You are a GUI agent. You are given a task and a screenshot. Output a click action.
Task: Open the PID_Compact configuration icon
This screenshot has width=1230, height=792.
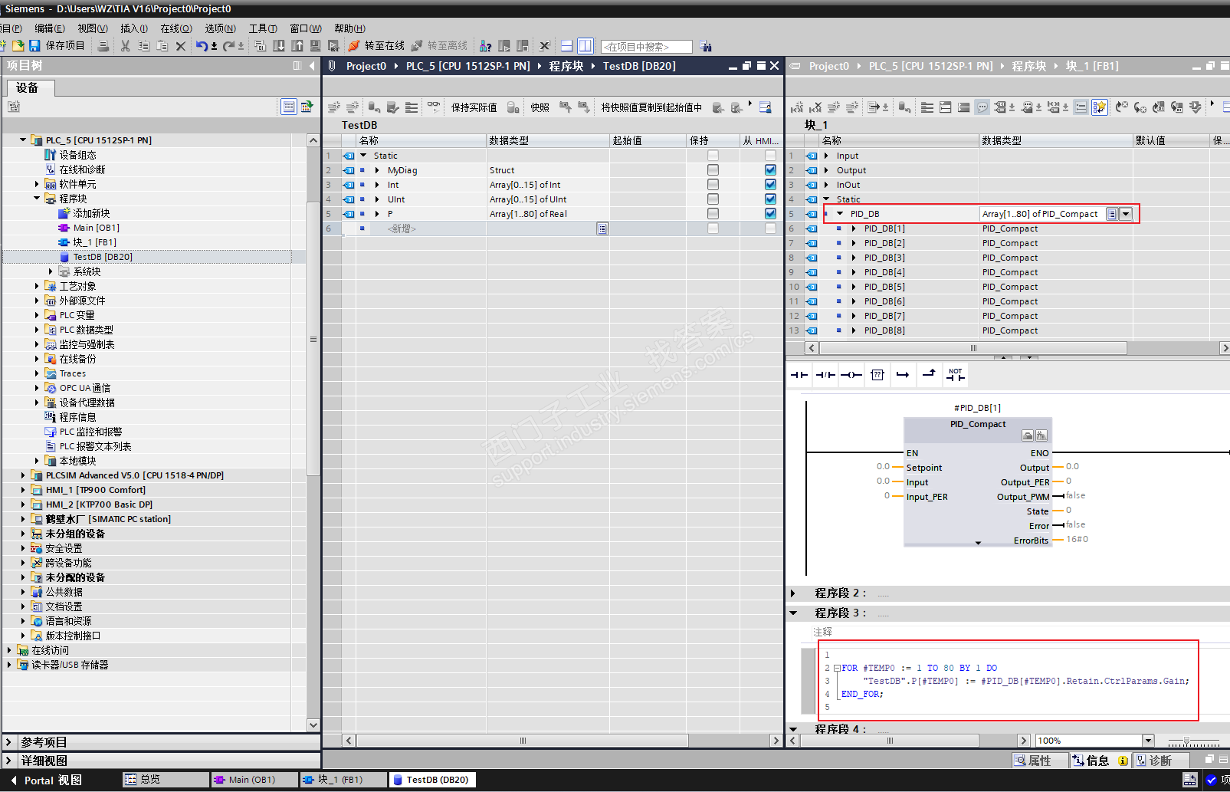(x=1028, y=435)
